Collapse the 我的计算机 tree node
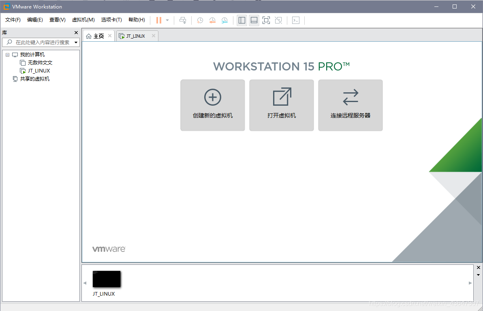The image size is (483, 311). click(7, 55)
